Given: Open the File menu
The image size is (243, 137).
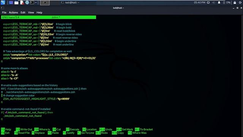Looking at the screenshot, I should click(4, 13).
